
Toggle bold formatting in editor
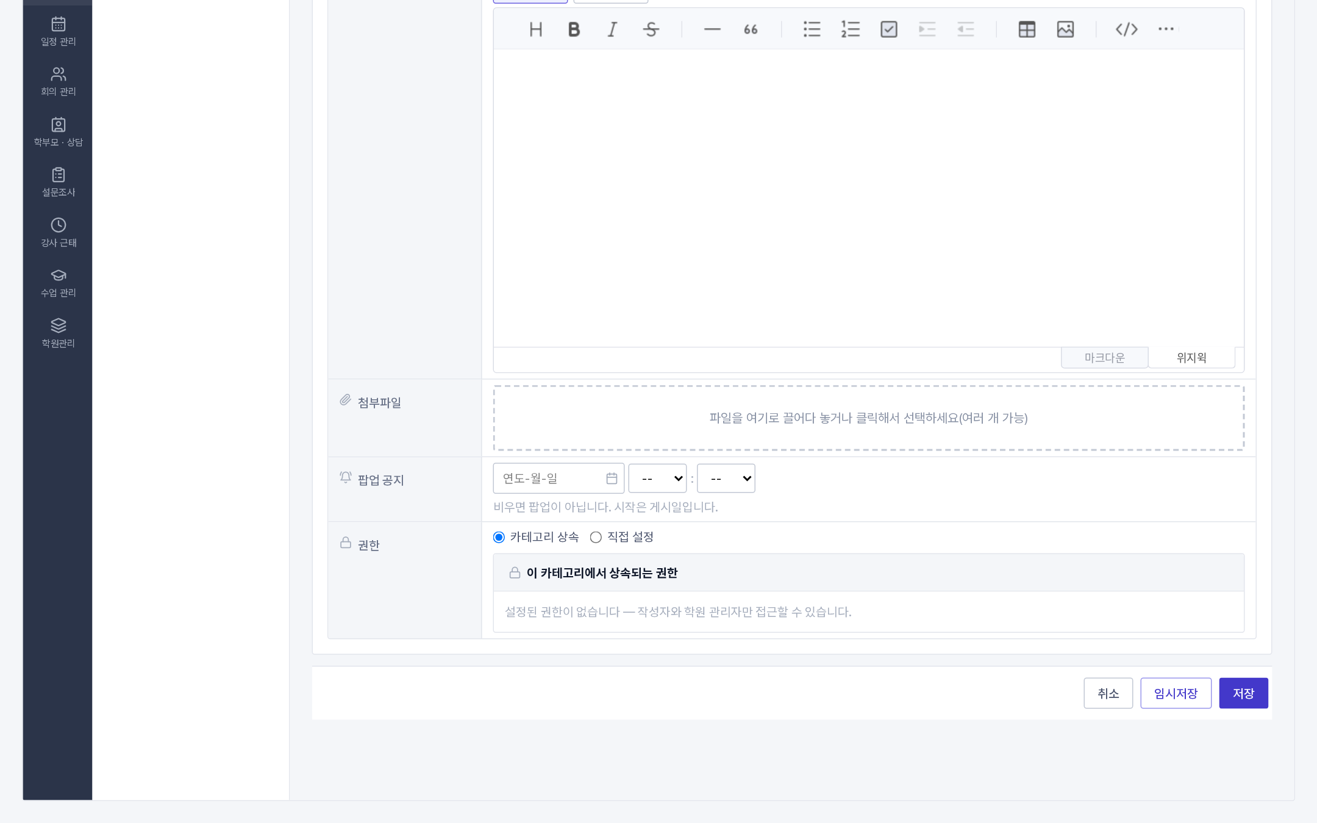574,29
